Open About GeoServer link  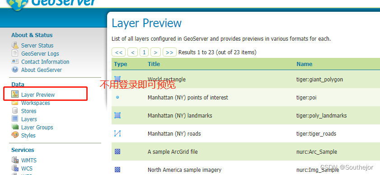click(42, 70)
